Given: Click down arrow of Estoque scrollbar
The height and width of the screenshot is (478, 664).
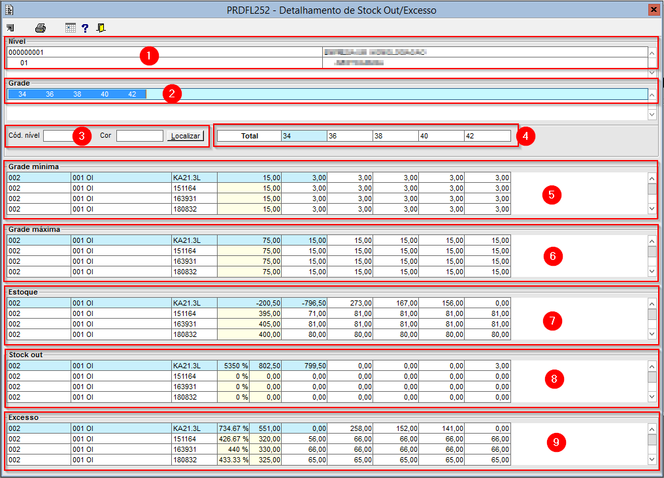Looking at the screenshot, I should click(652, 334).
